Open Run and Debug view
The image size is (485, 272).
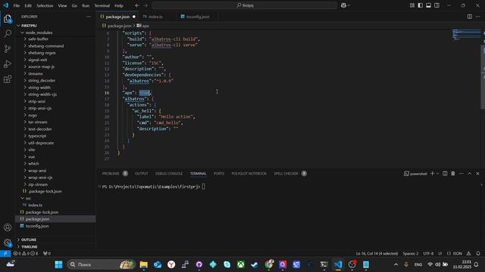tap(8, 63)
